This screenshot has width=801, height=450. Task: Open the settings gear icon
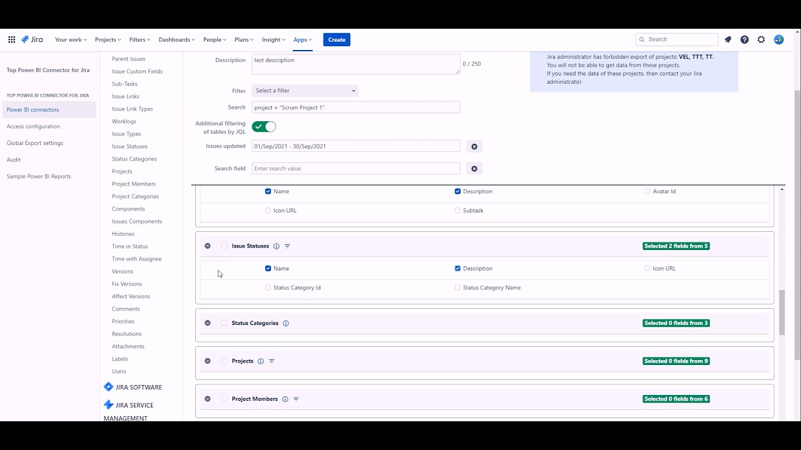(x=762, y=39)
